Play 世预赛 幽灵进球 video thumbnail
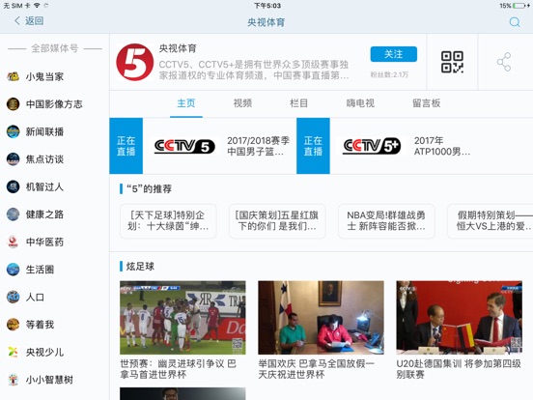The image size is (533, 400). pos(182,318)
